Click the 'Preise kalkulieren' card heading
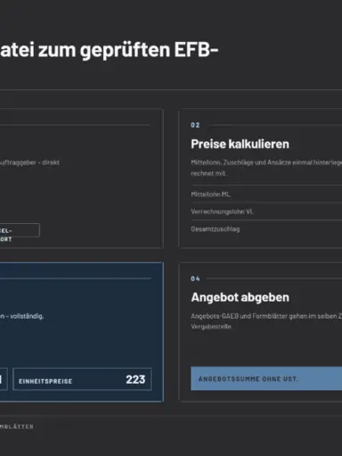The image size is (342, 456). [x=240, y=144]
